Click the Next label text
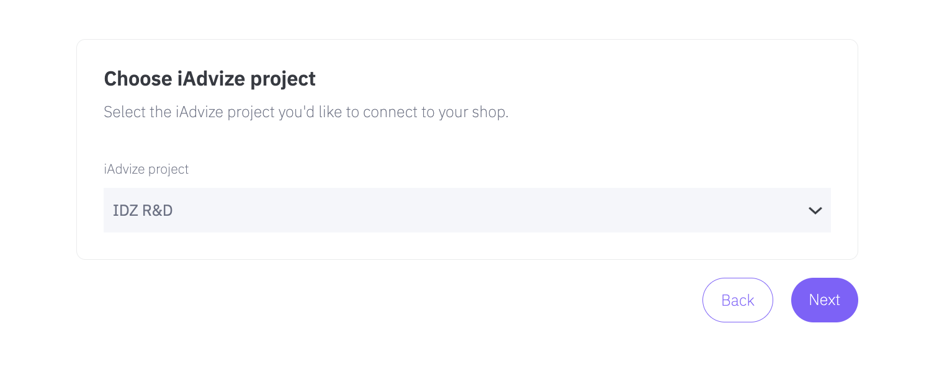The image size is (942, 372). pos(824,300)
